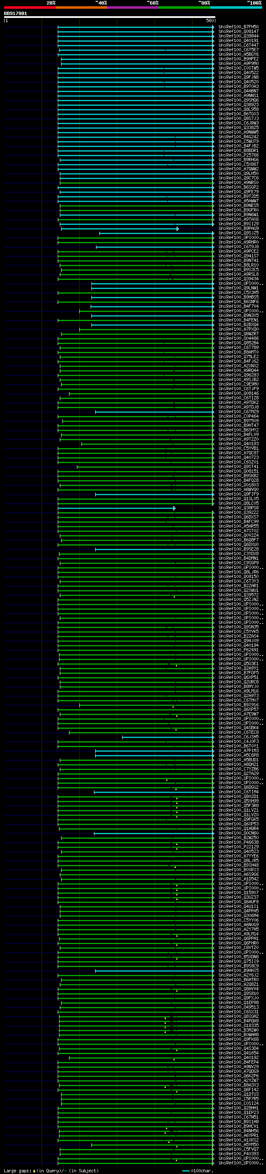
Task: Select hit label UniRef100_Q9LH50
Action: click(238, 174)
